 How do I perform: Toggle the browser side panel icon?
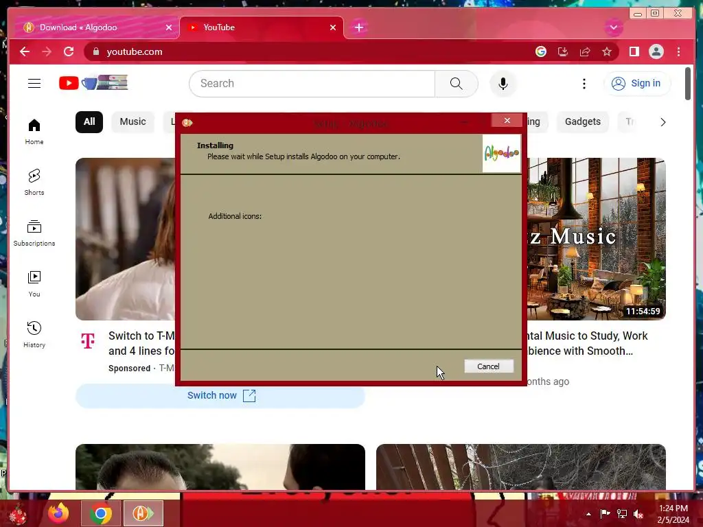[634, 51]
